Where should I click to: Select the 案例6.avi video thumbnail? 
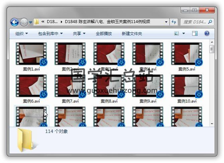click(x=31, y=86)
